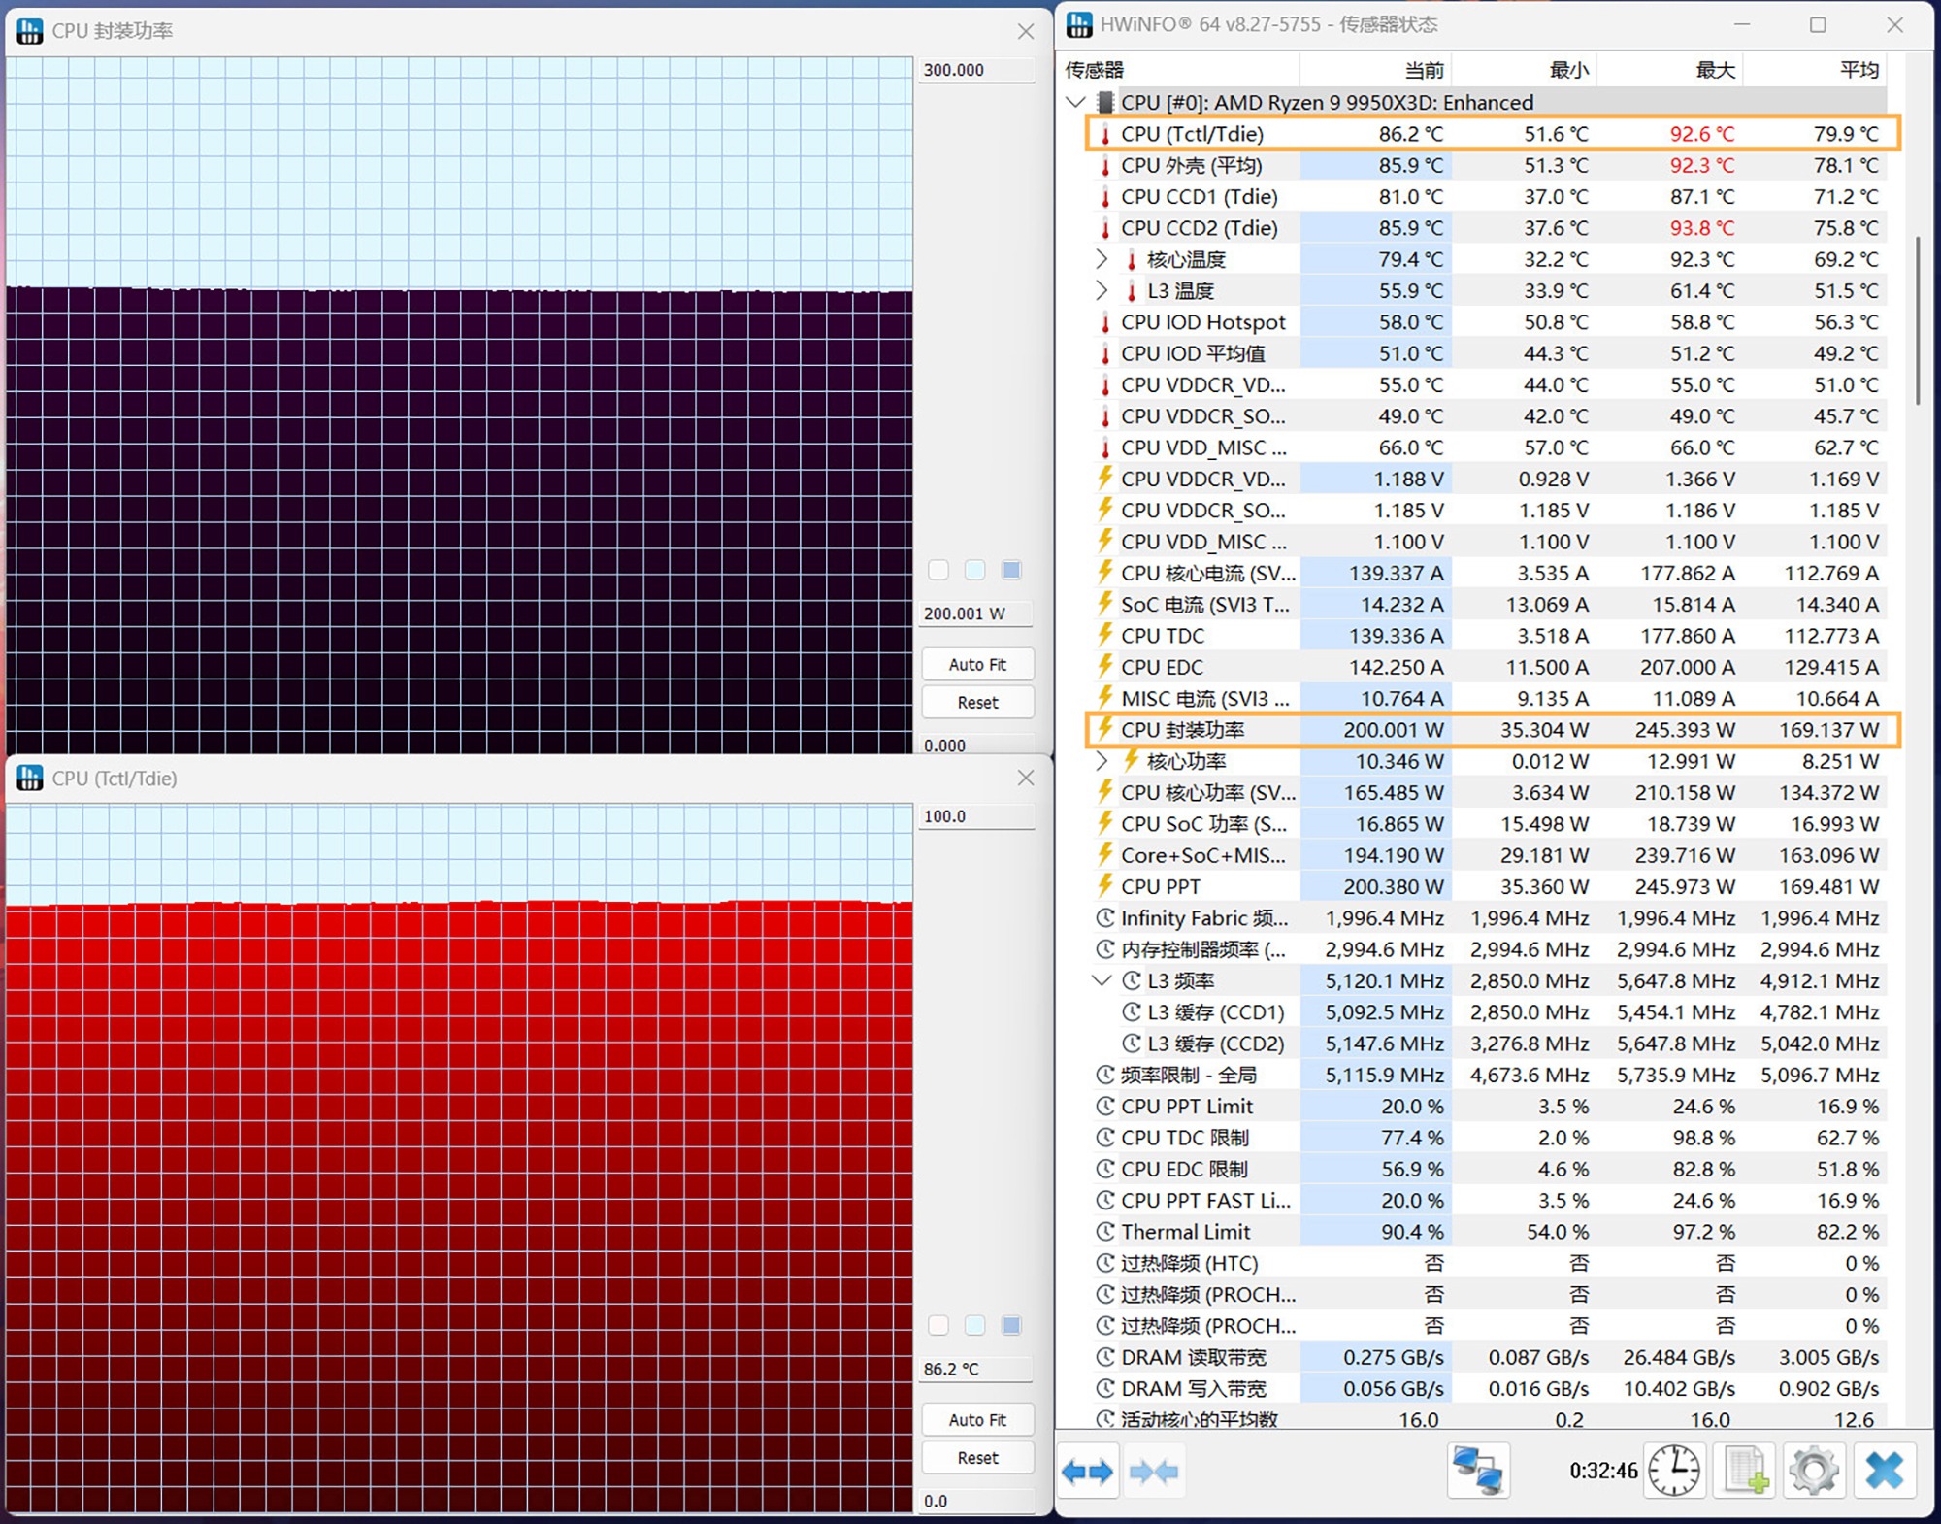The image size is (1941, 1524).
Task: Toggle the blue checkbox in Tctl/Tdie graph
Action: coord(1011,1326)
